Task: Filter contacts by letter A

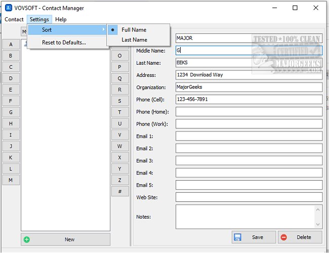Action: click(x=11, y=44)
